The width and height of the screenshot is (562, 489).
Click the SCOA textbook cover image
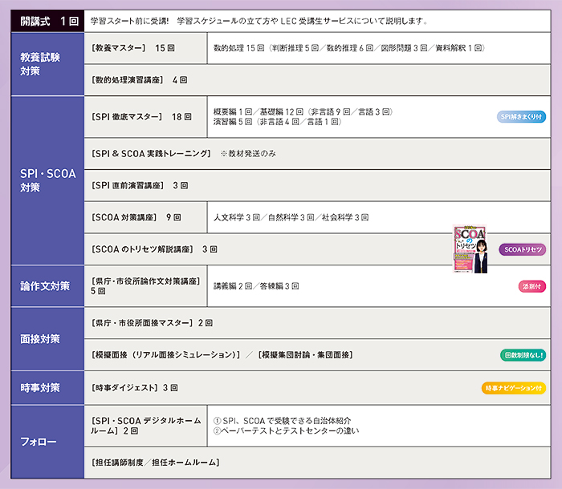point(471,249)
